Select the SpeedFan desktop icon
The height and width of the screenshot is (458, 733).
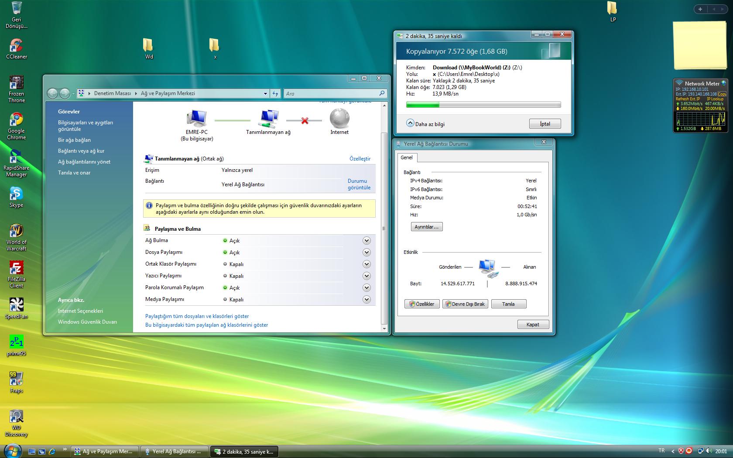[16, 308]
